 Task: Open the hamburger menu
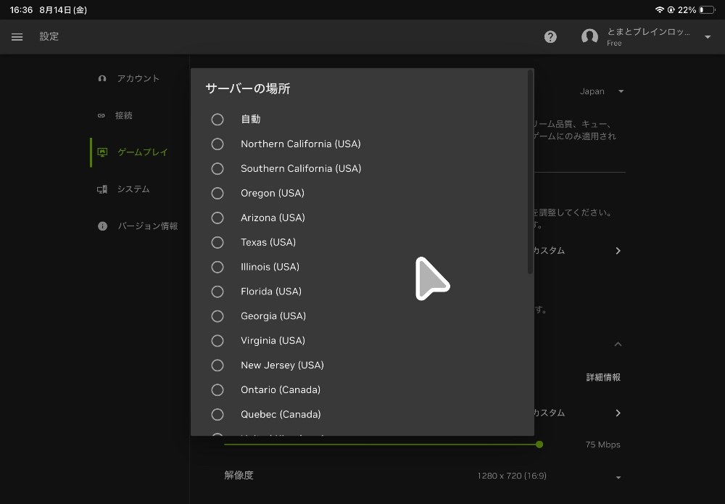[x=17, y=37]
